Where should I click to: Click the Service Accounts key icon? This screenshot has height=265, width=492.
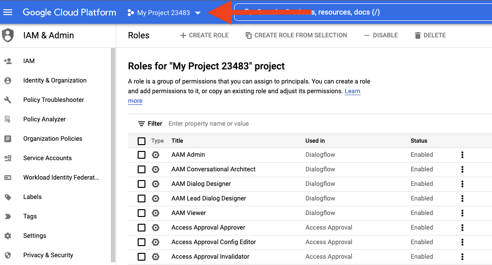tap(8, 158)
